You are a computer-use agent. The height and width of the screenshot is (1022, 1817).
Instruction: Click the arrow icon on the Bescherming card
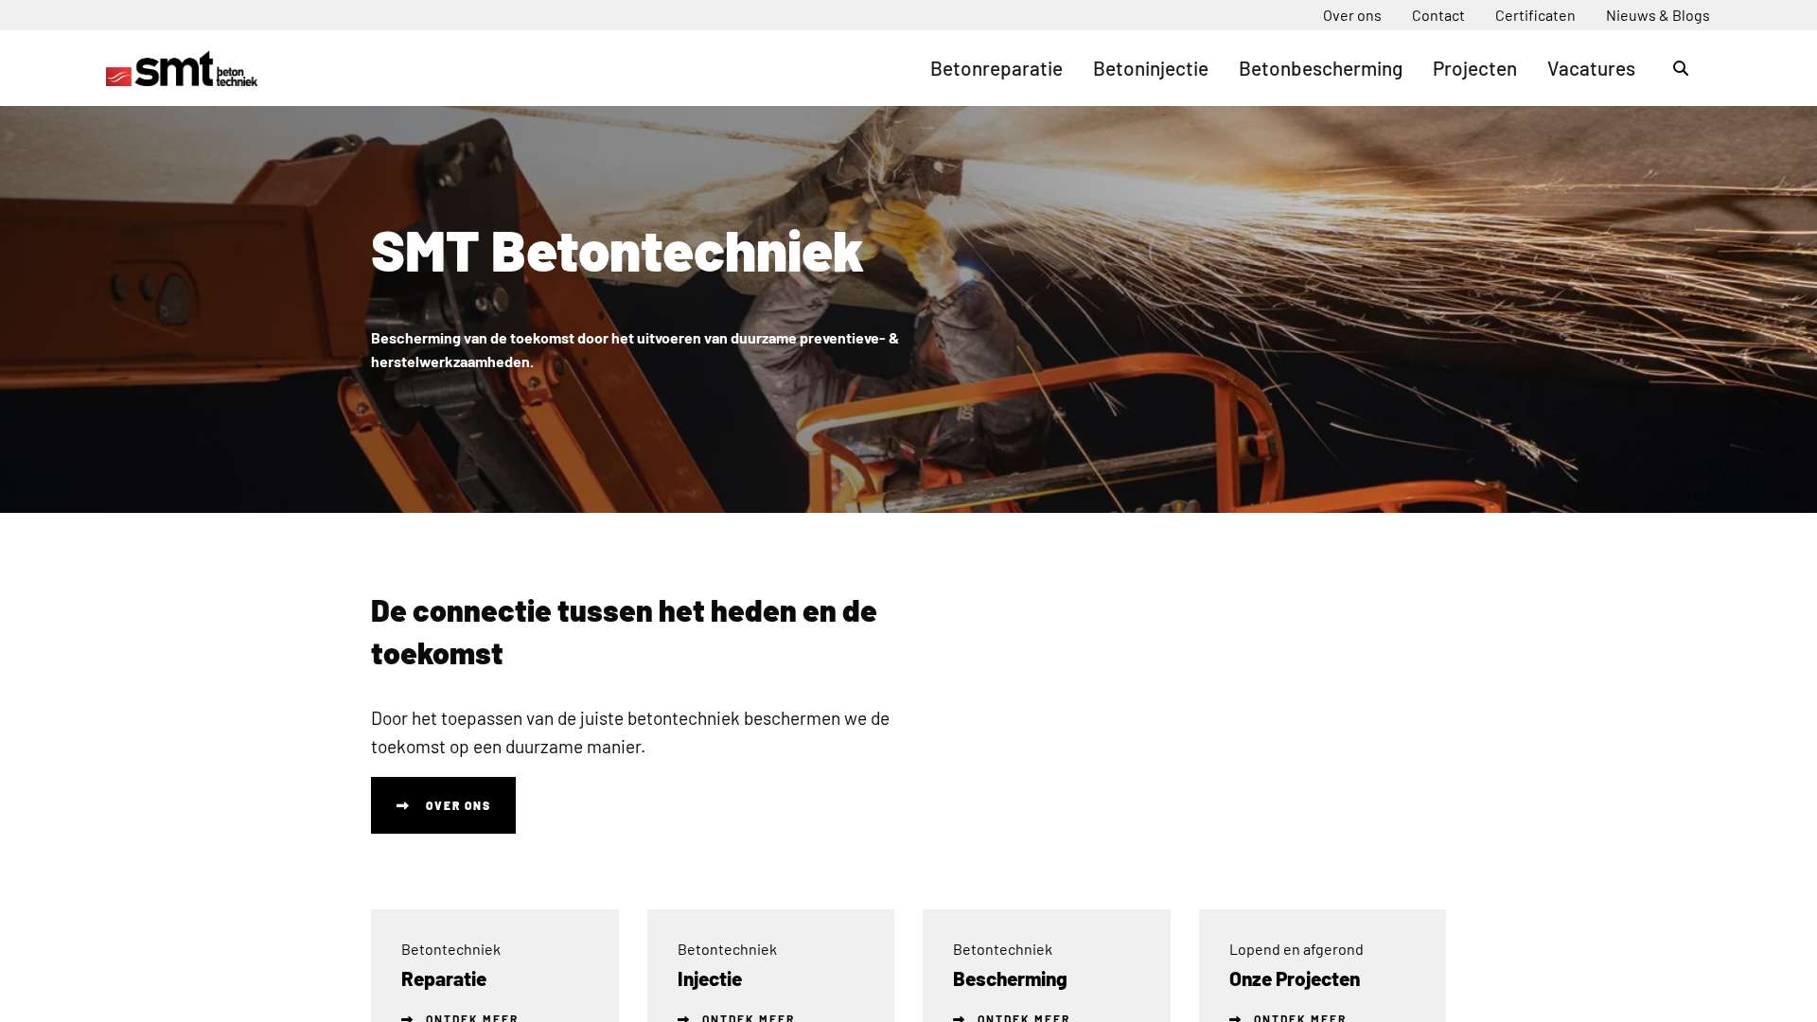click(x=960, y=1018)
